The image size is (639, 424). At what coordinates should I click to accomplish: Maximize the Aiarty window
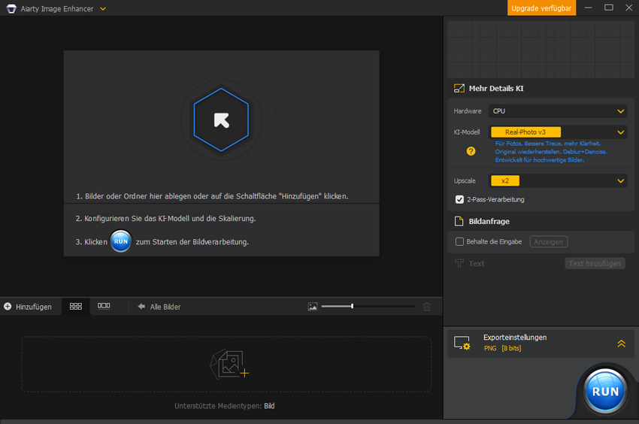coord(608,8)
